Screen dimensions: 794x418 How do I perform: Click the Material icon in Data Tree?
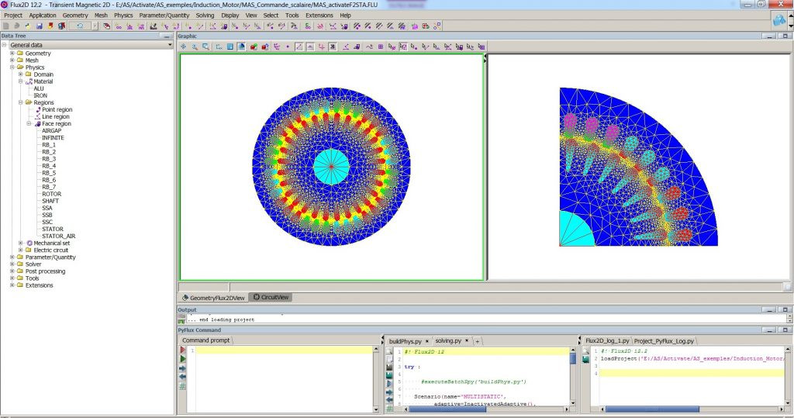tap(29, 81)
